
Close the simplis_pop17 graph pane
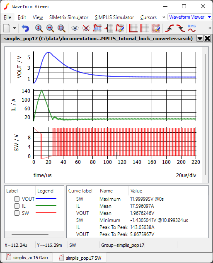click(208, 39)
